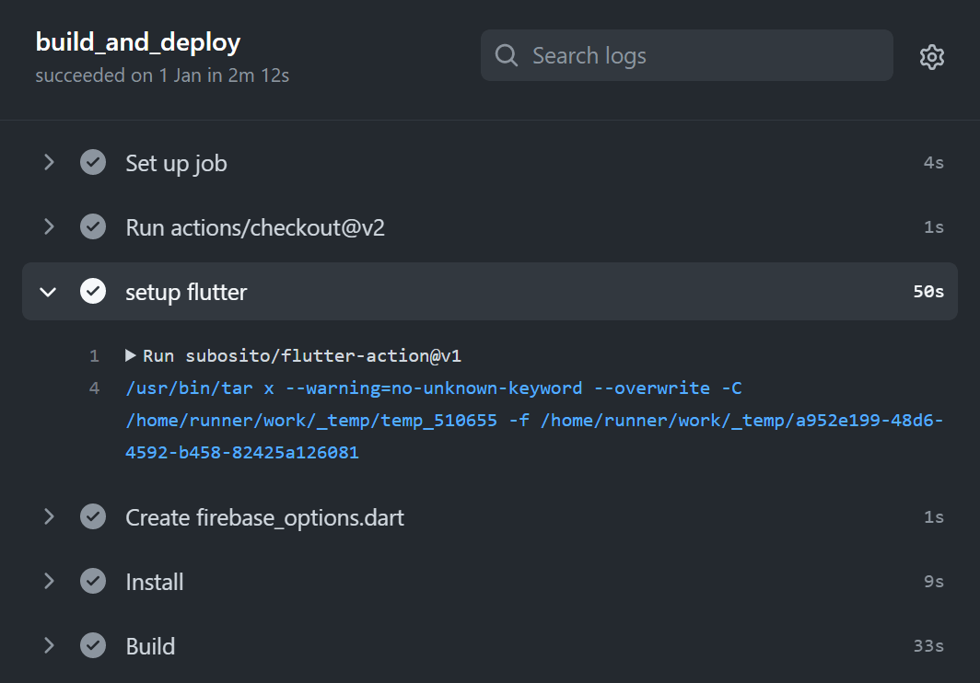
Task: Click the setup flutter success checkmark icon
Action: 93,291
